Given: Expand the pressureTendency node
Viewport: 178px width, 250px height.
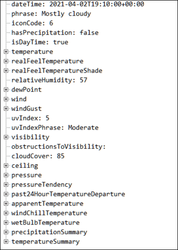Looking at the screenshot, I should pos(6,185).
